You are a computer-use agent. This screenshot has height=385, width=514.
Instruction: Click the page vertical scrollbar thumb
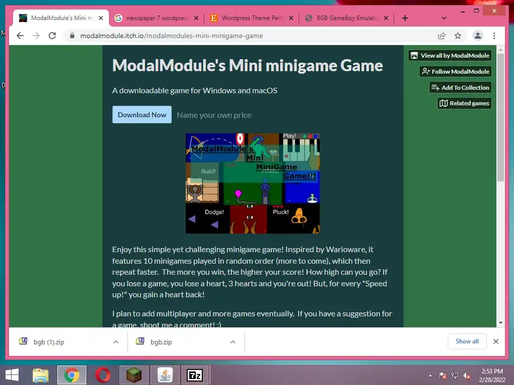[500, 117]
